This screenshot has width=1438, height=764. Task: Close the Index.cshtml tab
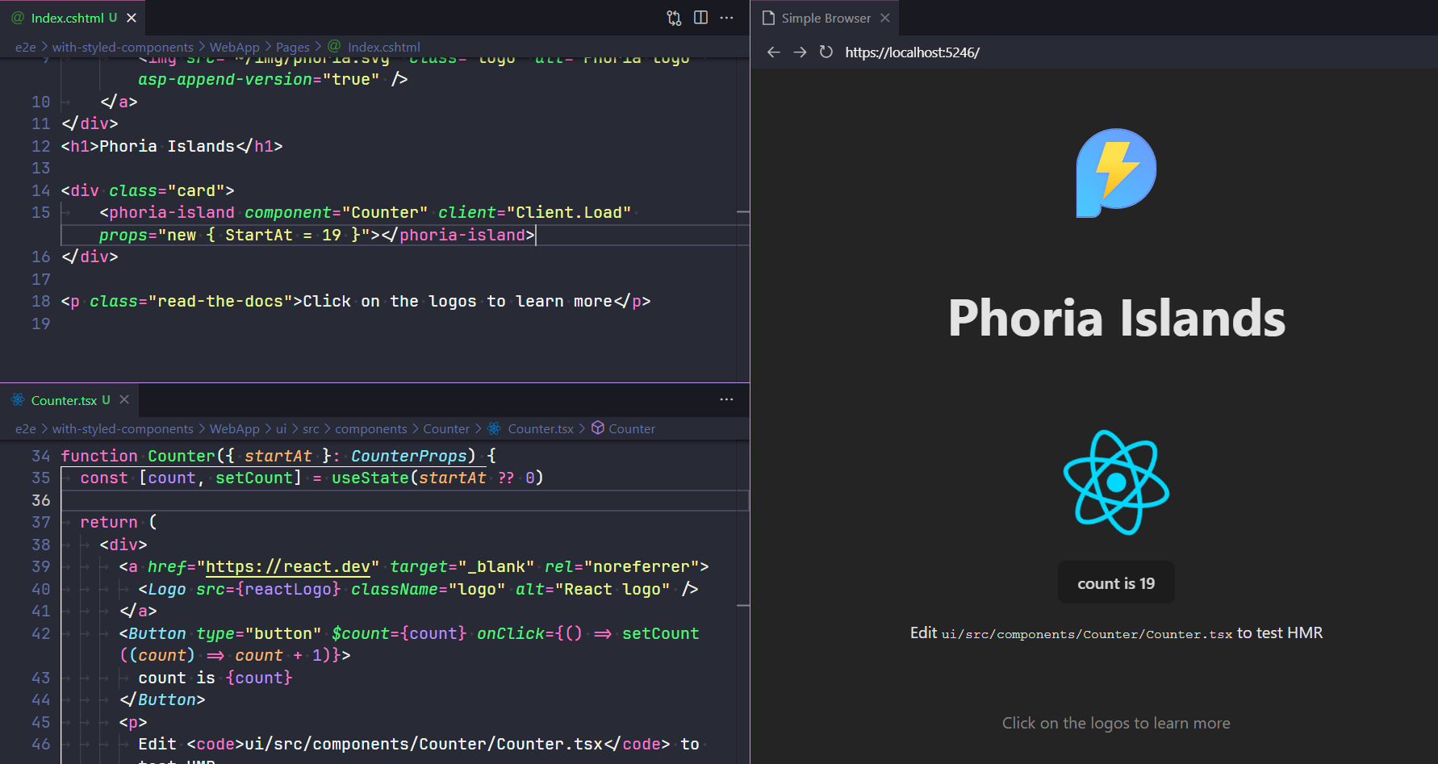click(132, 18)
